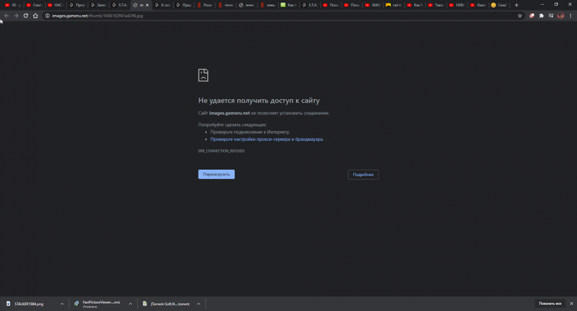Switch to the green 'Как п' tab

[289, 5]
